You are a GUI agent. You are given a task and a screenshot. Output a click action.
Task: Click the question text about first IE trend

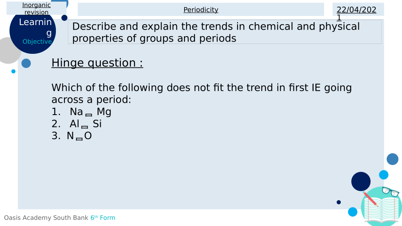[201, 93]
